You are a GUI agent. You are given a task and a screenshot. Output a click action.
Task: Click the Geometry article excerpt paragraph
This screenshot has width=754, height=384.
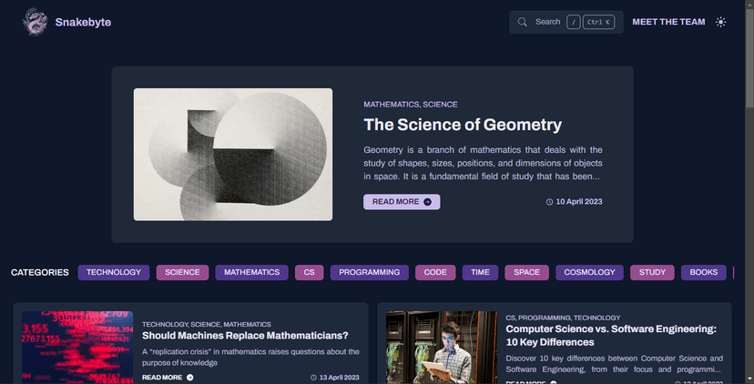click(483, 164)
